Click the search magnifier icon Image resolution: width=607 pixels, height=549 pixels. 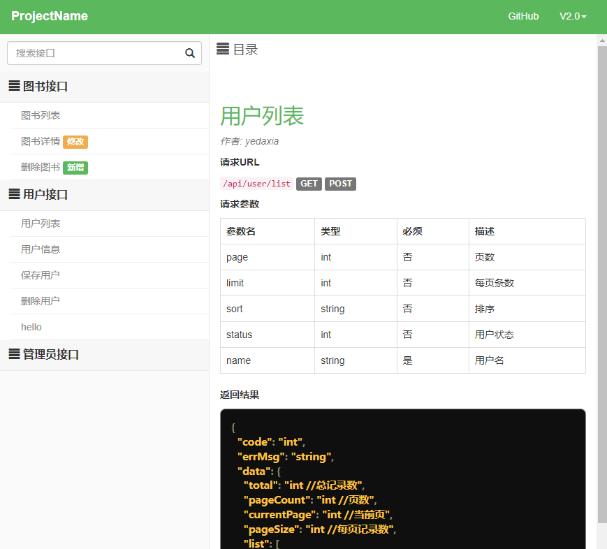coord(189,53)
